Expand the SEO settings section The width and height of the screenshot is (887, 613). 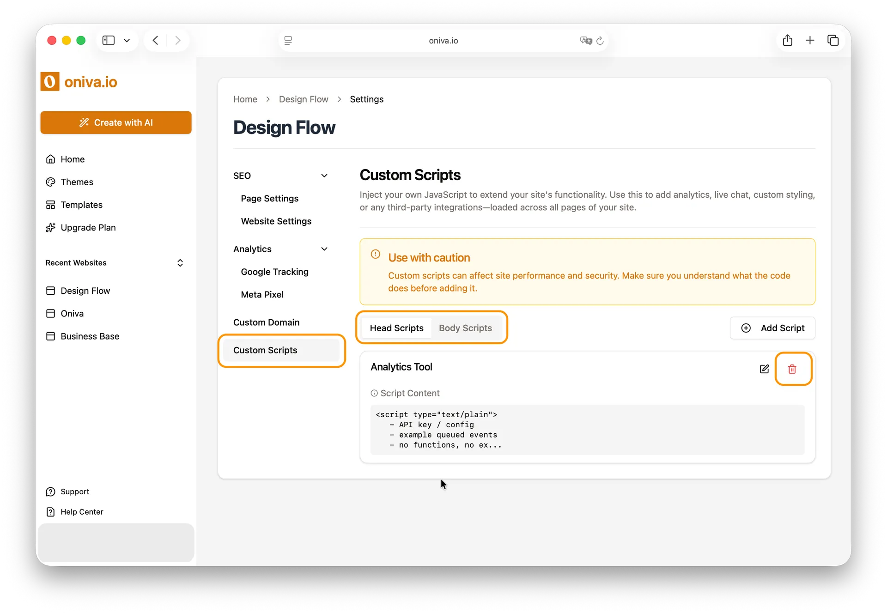(x=325, y=176)
